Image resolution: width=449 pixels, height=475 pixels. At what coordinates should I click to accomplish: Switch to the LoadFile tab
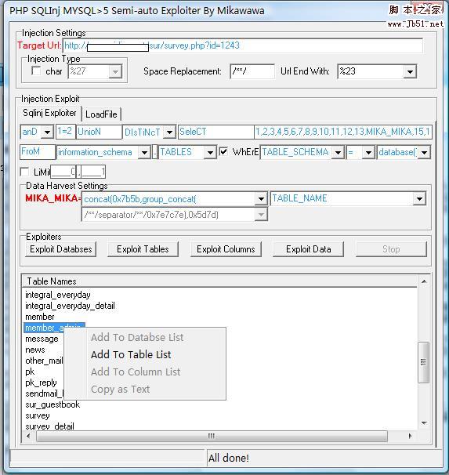point(101,114)
